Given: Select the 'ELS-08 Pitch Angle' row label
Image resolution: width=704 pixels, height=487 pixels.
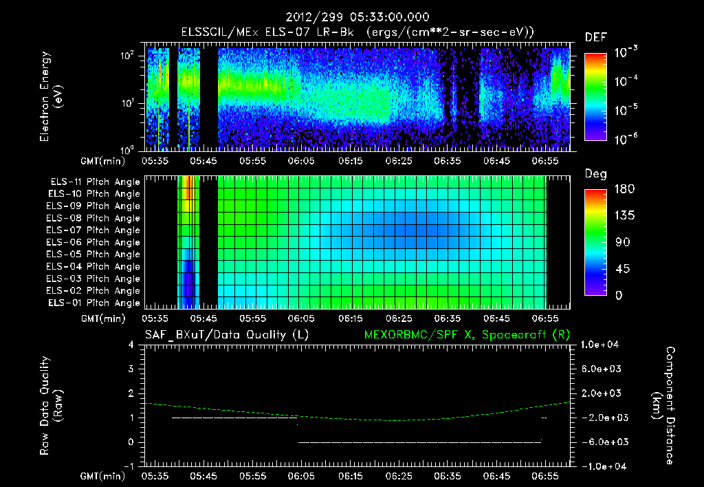Looking at the screenshot, I should 93,218.
